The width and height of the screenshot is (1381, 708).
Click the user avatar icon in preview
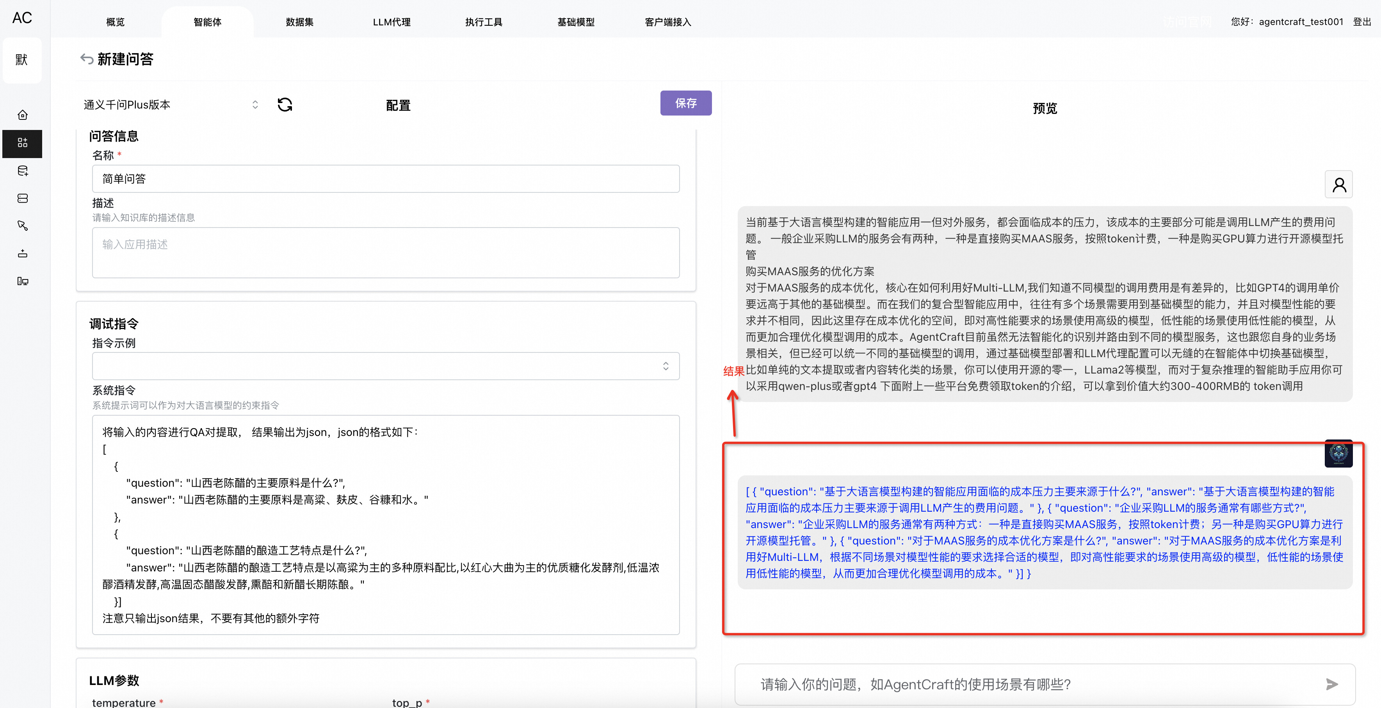(x=1338, y=185)
